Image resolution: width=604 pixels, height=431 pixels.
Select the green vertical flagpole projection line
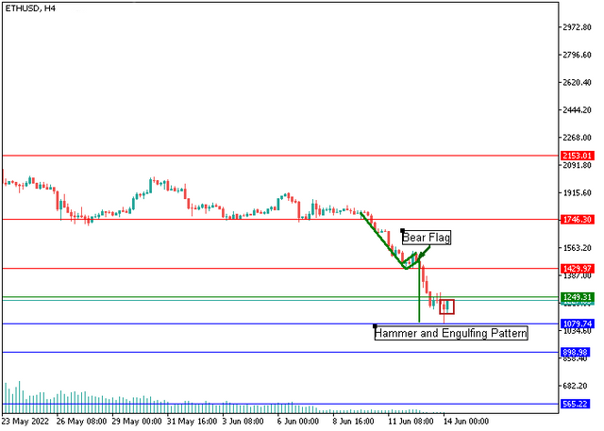tap(419, 290)
